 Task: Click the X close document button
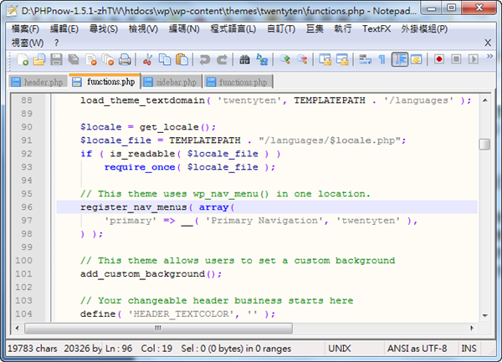pyautogui.click(x=488, y=43)
